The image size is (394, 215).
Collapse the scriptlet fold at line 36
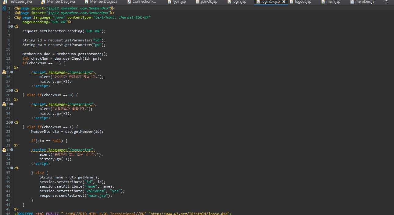point(12,168)
